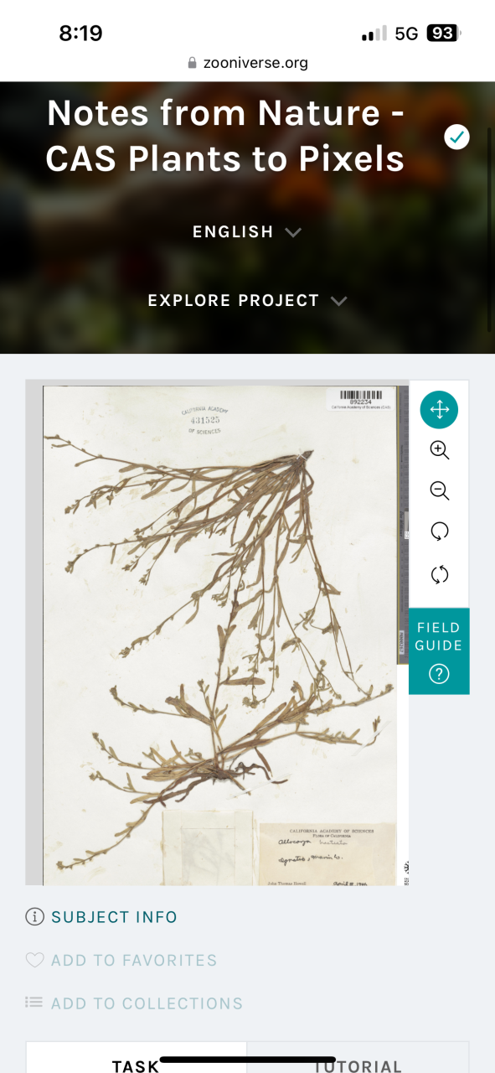Click the chevron beside Explore Project

click(338, 301)
